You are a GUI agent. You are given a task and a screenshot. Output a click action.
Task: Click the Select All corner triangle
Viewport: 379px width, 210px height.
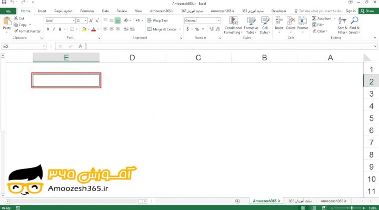367,58
